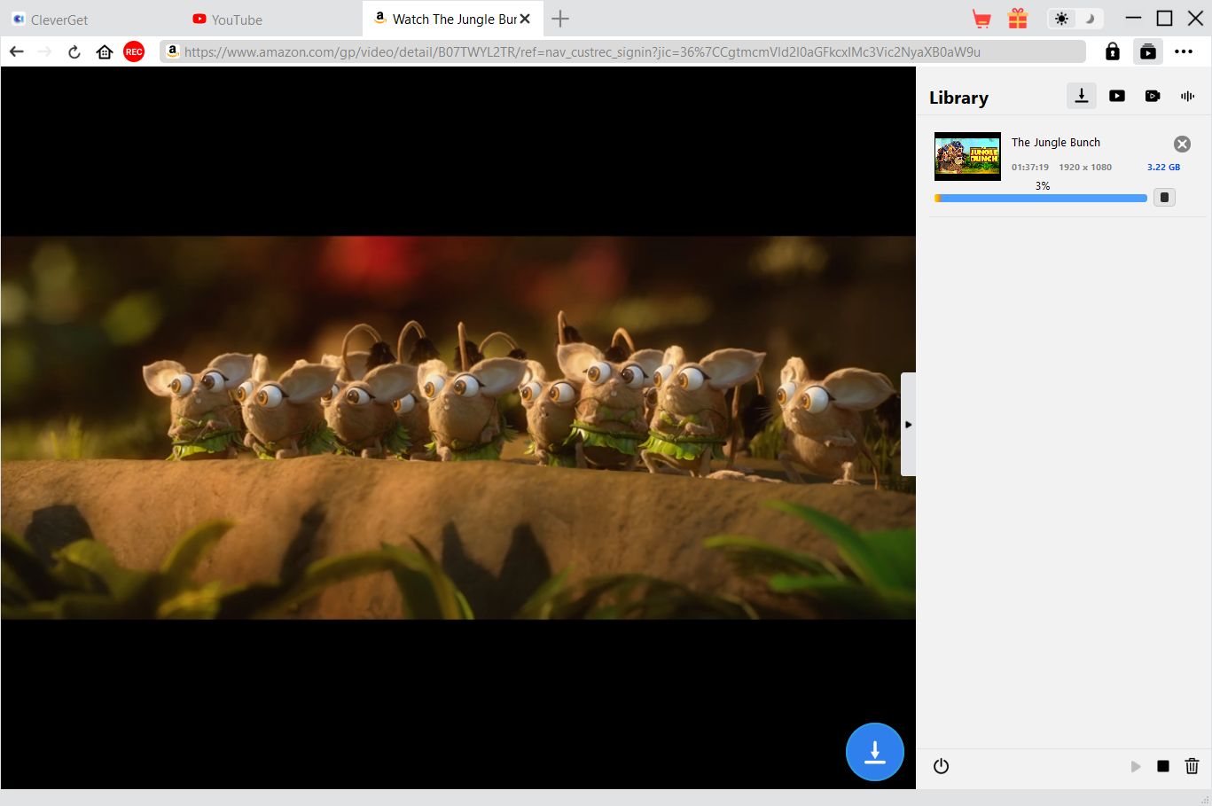Open the gift box offers

tap(1018, 19)
